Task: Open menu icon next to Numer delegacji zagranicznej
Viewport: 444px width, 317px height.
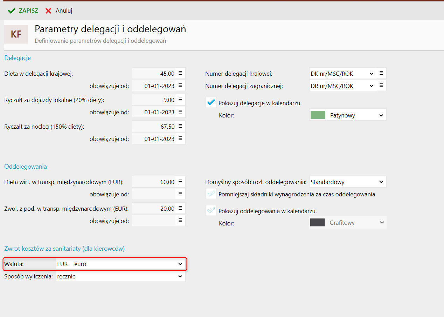Action: pos(381,86)
